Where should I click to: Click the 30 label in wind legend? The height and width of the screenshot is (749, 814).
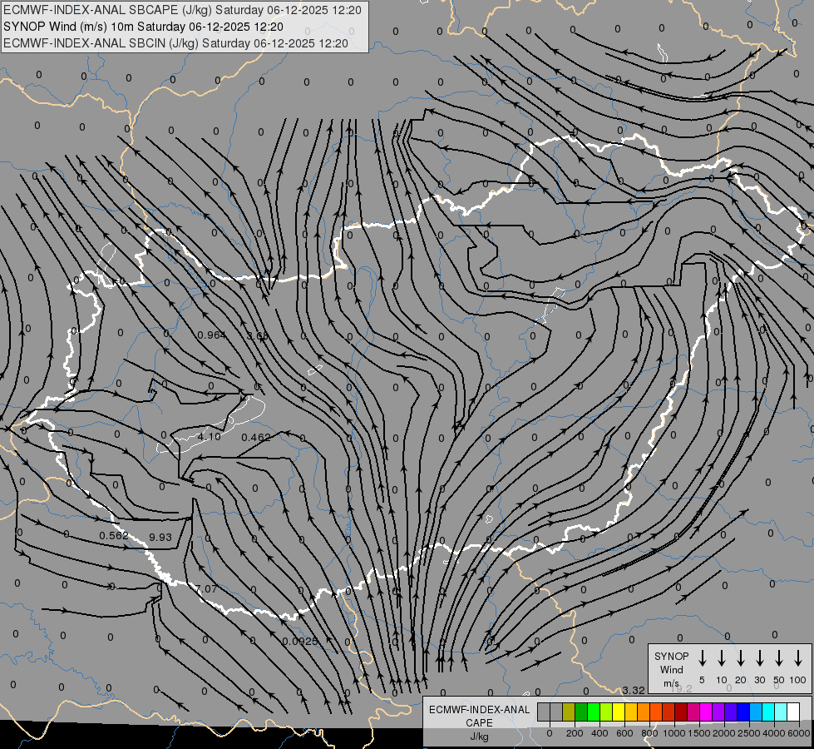pos(759,680)
